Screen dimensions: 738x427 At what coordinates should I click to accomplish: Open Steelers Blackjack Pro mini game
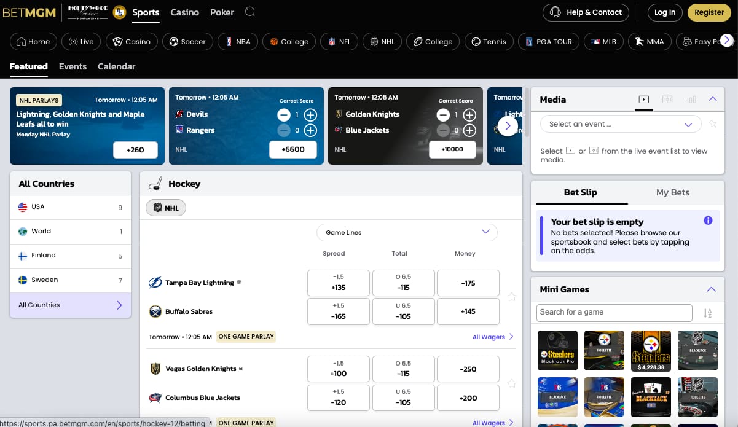(x=557, y=350)
